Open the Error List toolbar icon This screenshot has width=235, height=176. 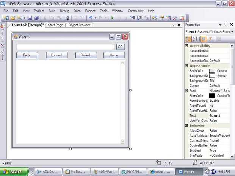(x=182, y=18)
